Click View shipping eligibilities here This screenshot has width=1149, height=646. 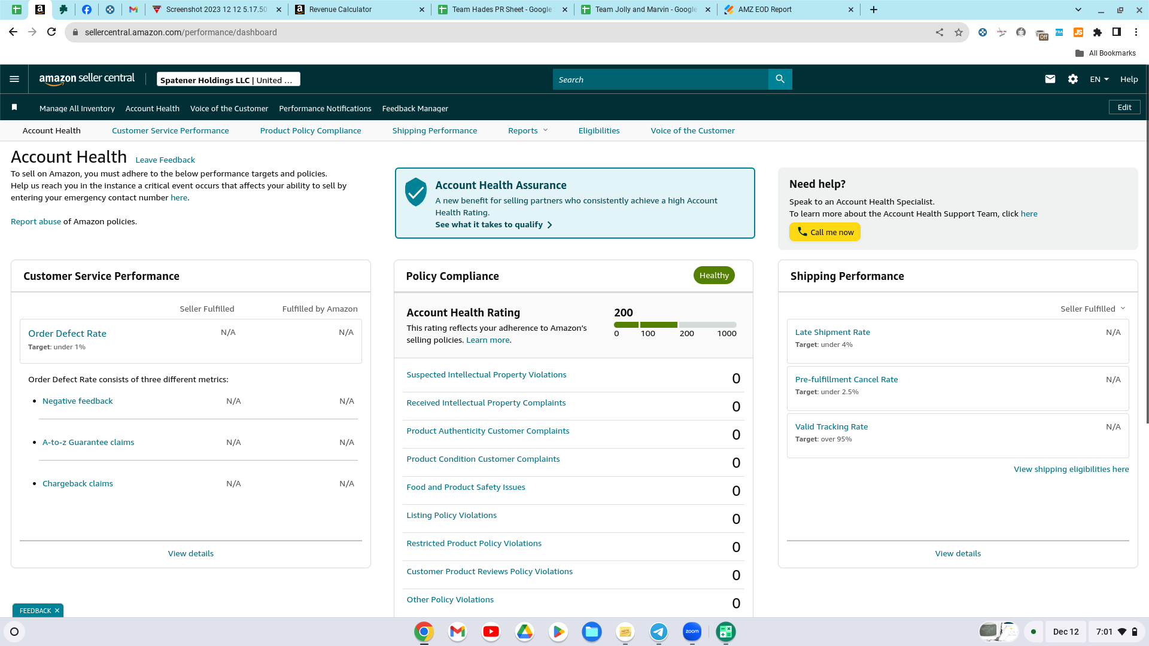(x=1071, y=469)
